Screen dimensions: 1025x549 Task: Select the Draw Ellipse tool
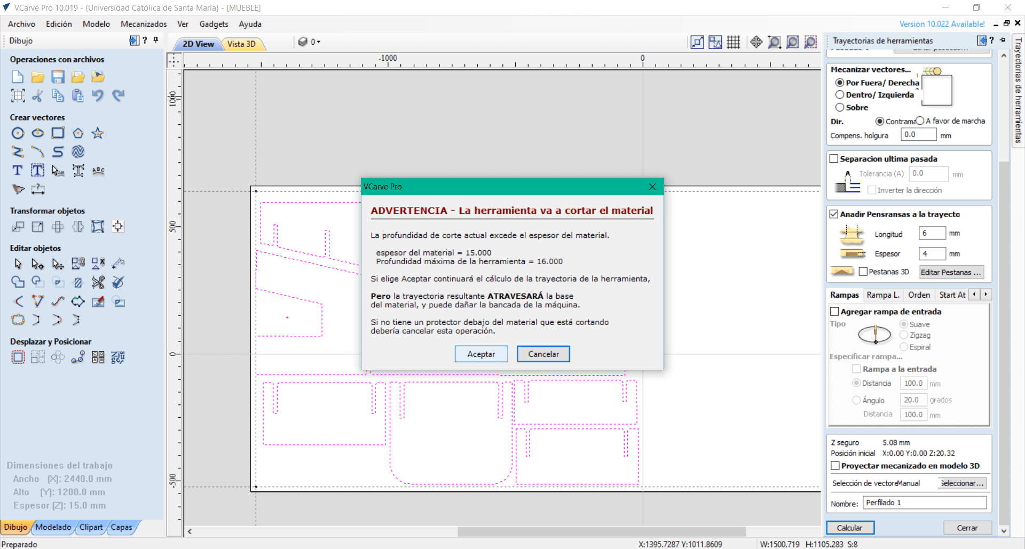[x=37, y=133]
